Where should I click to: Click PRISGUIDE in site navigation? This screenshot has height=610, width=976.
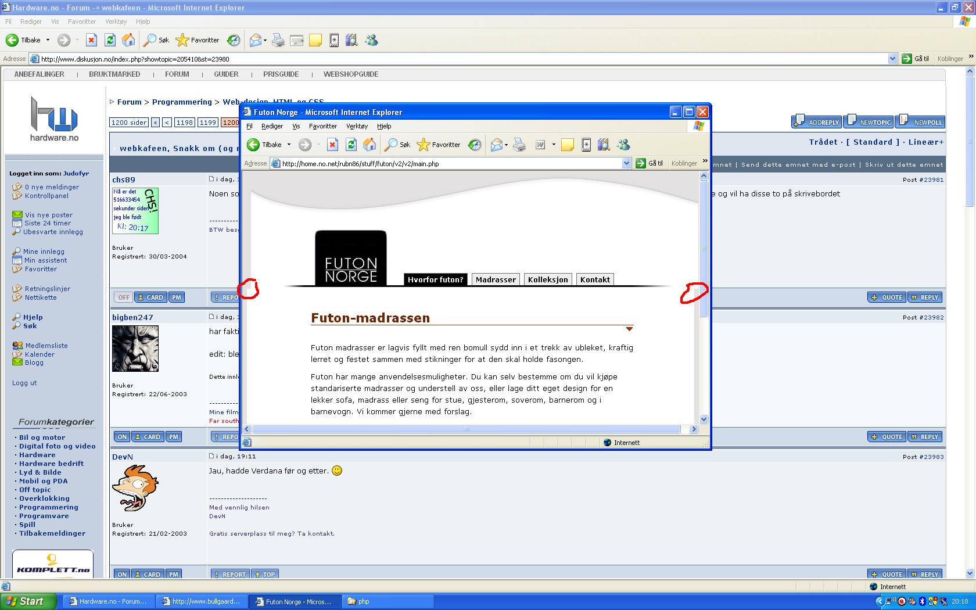281,74
